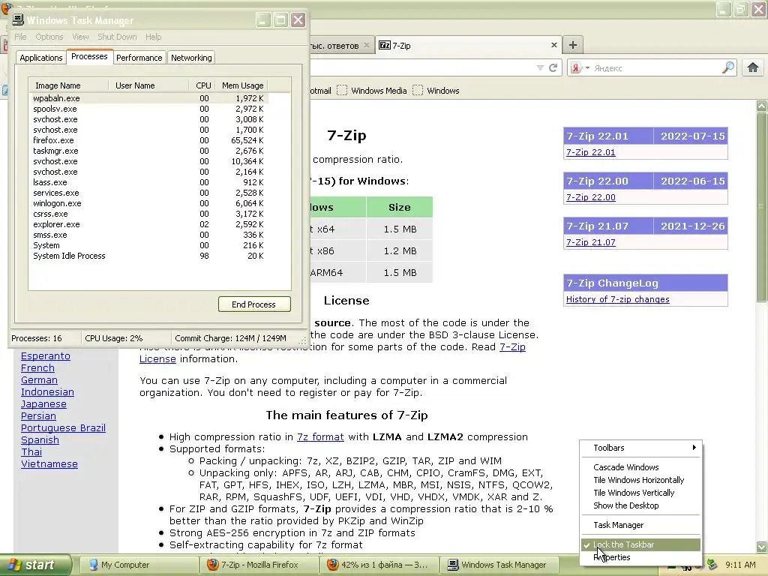This screenshot has width=768, height=576.
Task: Select taskmgr.exe process row
Action: point(148,151)
